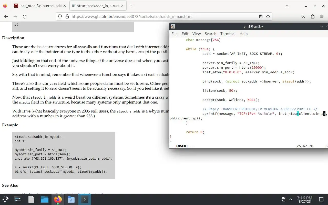Click the 'server.sin_family = AF_INET;' line
Screen dimensions: 328x205
click(x=231, y=63)
